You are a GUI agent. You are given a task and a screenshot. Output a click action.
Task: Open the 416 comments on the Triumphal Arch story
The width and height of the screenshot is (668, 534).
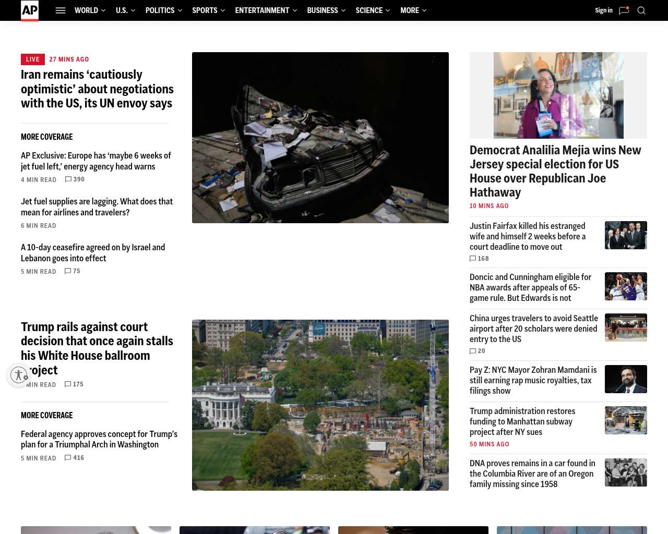[74, 458]
